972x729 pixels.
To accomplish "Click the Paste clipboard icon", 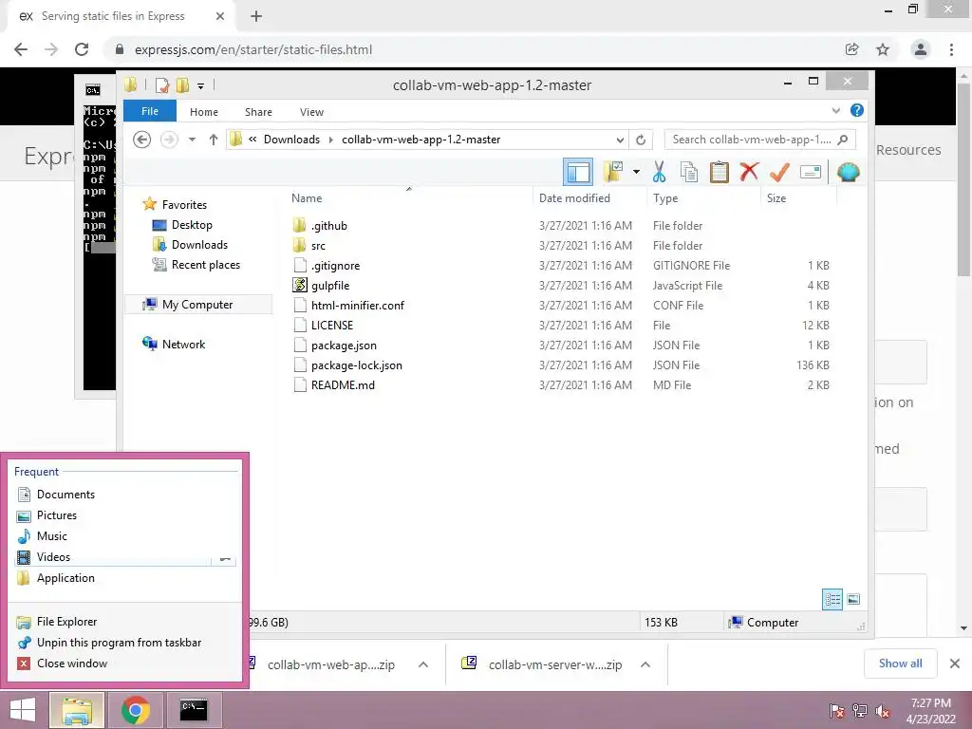I will pyautogui.click(x=720, y=172).
